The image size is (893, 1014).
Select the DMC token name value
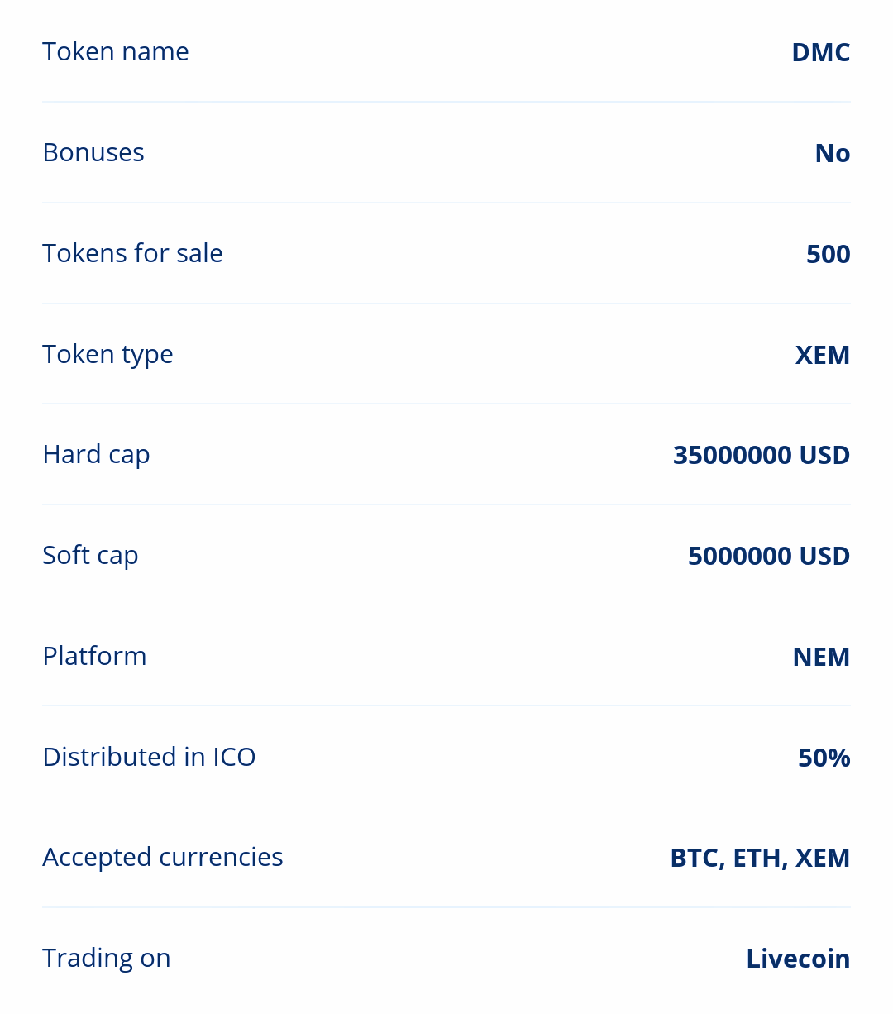[820, 52]
